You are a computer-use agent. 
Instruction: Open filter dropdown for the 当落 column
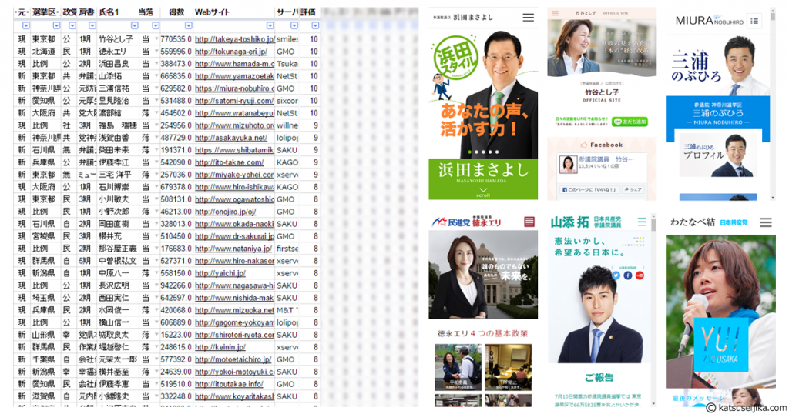tap(156, 25)
